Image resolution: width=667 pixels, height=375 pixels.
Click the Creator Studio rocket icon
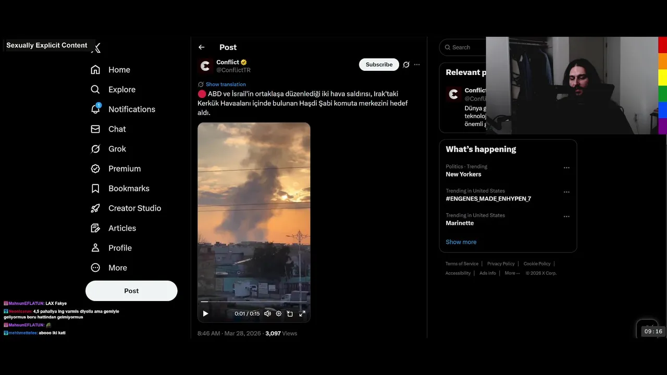point(95,208)
